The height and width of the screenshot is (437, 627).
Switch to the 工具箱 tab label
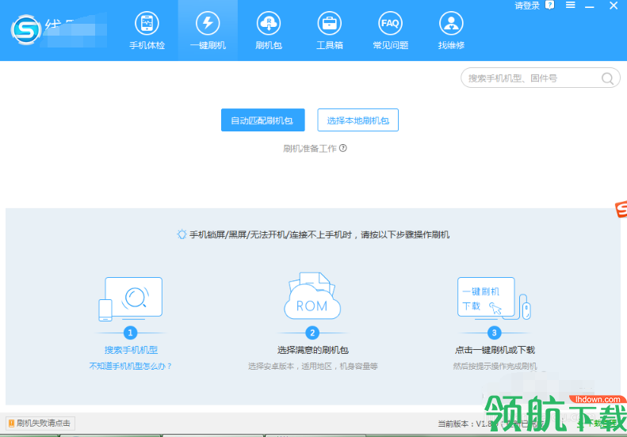click(329, 45)
